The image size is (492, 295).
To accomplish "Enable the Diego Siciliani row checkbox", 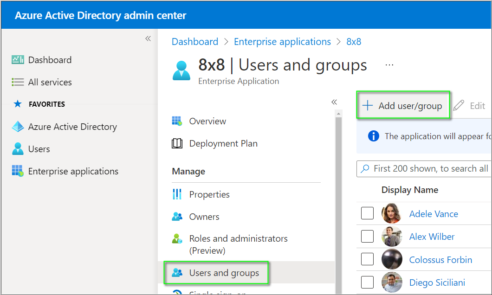I will [367, 282].
